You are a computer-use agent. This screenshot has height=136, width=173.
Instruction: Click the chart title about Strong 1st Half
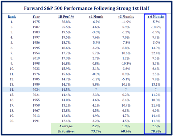[87, 8]
